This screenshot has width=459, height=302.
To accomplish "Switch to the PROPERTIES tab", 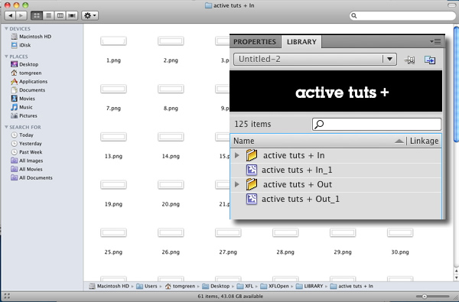I will (x=255, y=42).
